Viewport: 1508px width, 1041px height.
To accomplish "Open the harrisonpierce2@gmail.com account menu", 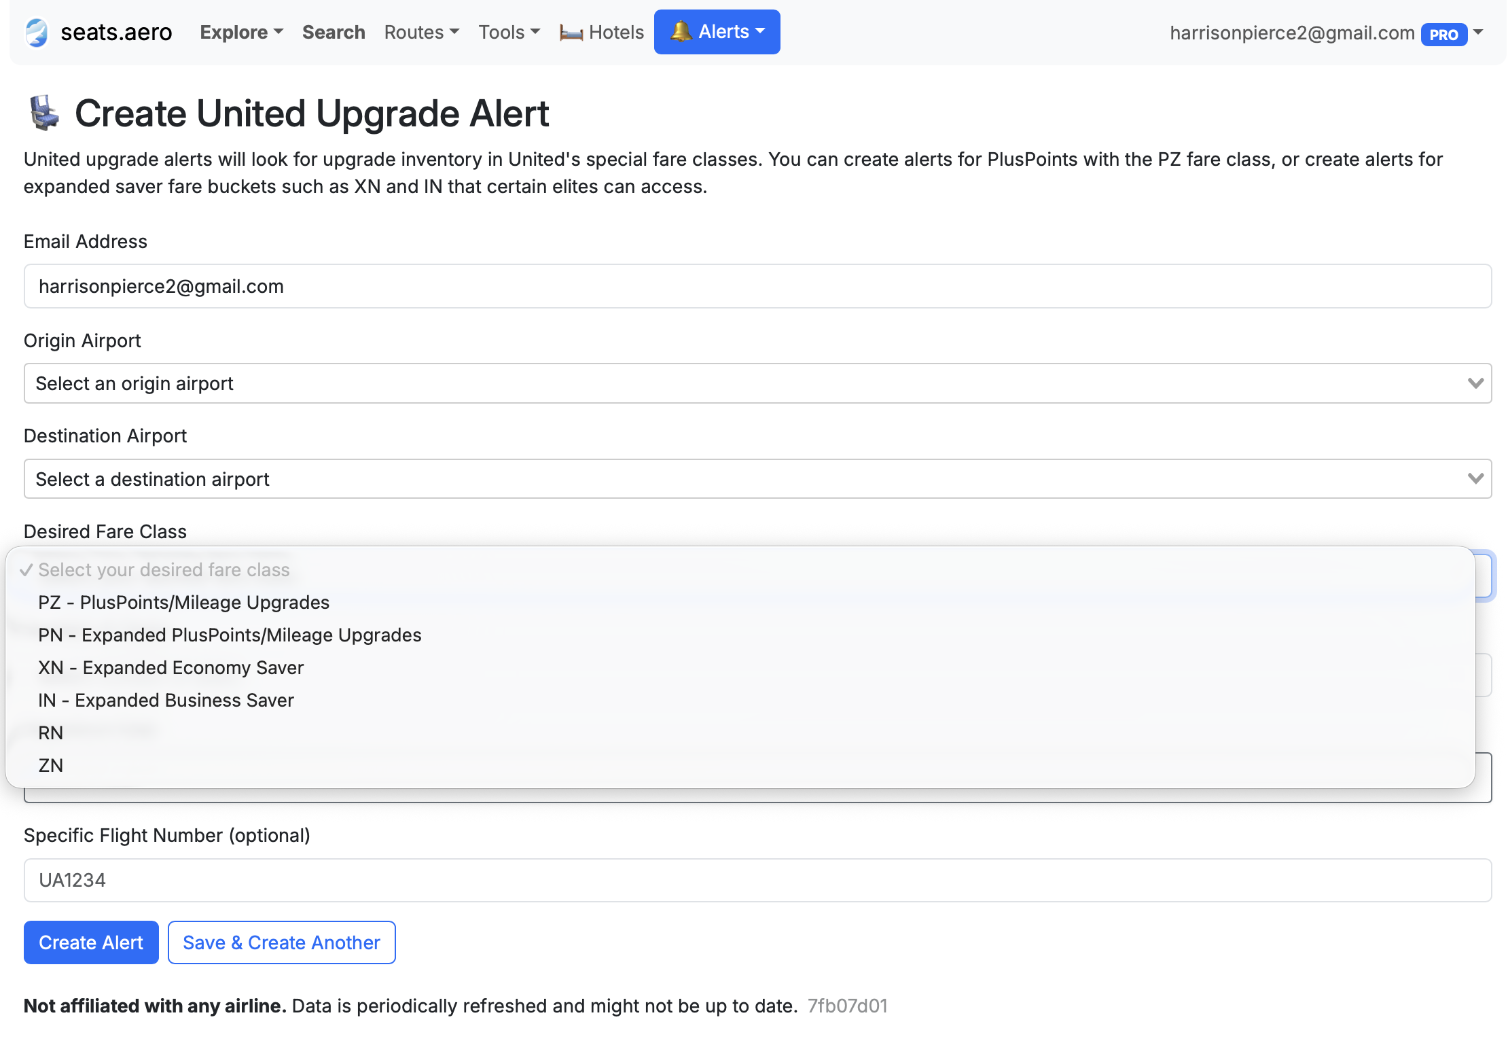I will click(x=1326, y=33).
